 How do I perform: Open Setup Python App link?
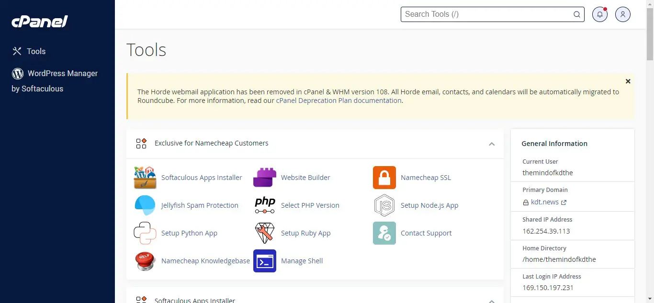[189, 233]
